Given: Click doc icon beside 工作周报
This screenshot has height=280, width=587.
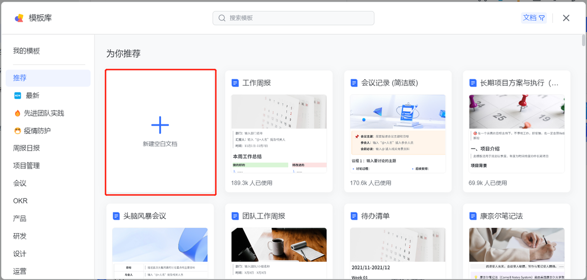Looking at the screenshot, I should (x=235, y=83).
